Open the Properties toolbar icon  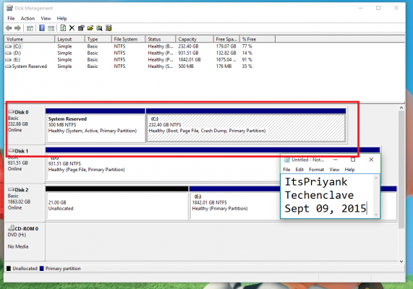pyautogui.click(x=81, y=28)
